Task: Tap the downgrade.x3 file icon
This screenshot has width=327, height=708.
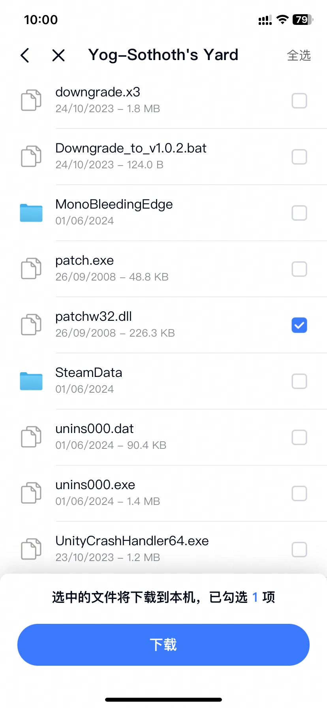Action: (x=31, y=100)
